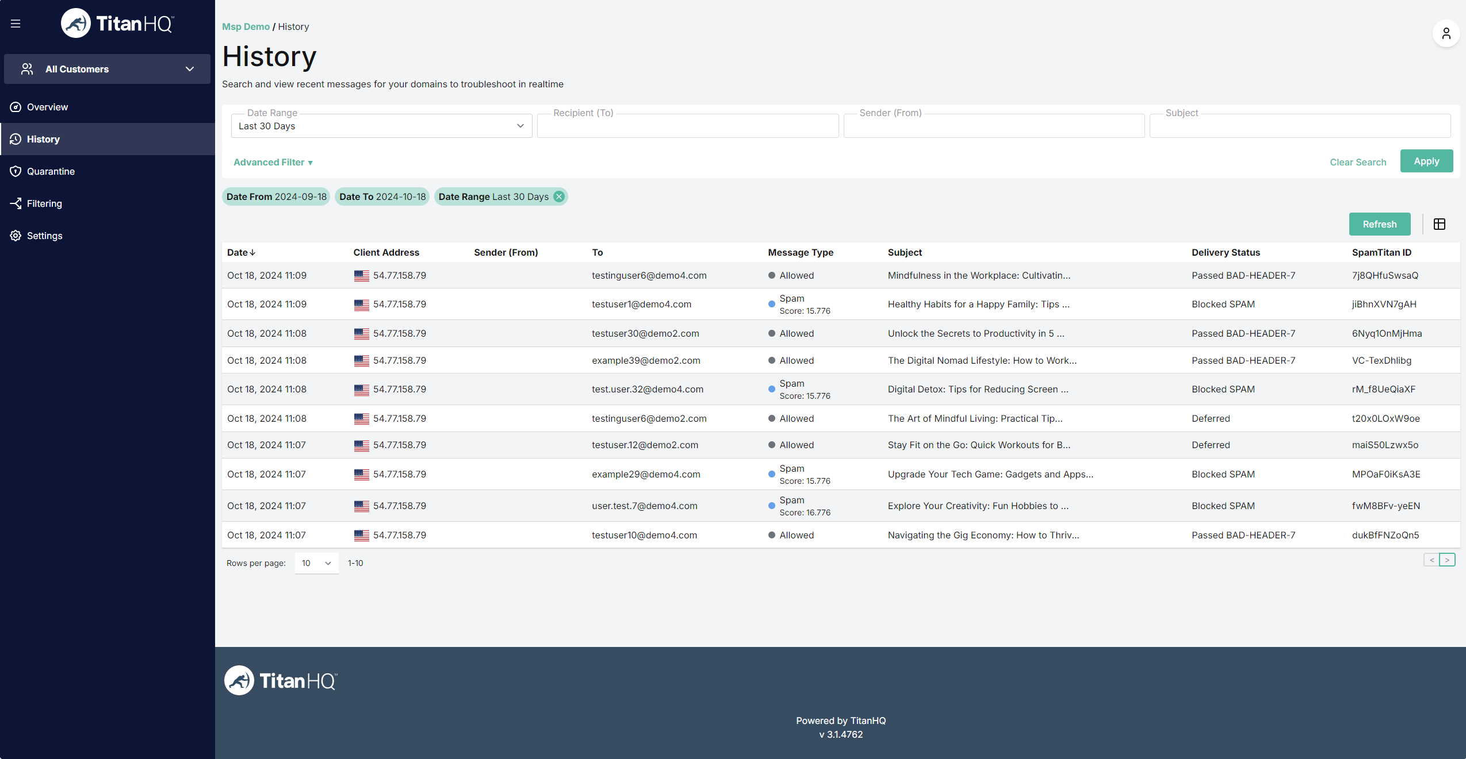
Task: Click the Quarantine shield icon
Action: (15, 171)
